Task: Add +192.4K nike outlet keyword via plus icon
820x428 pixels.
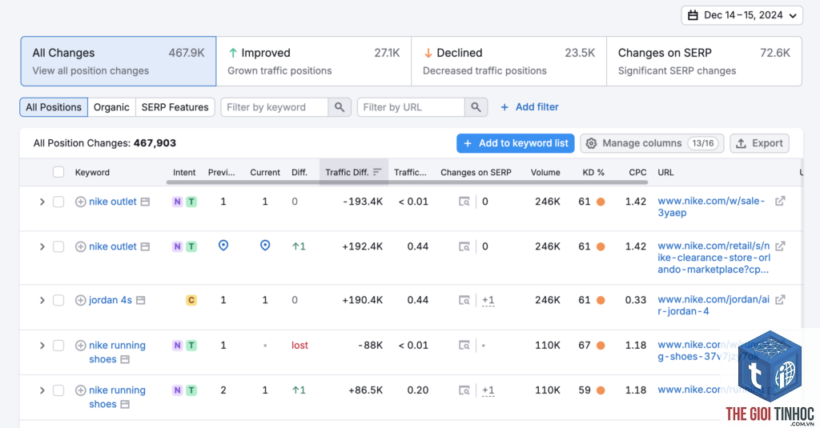Action: (81, 246)
